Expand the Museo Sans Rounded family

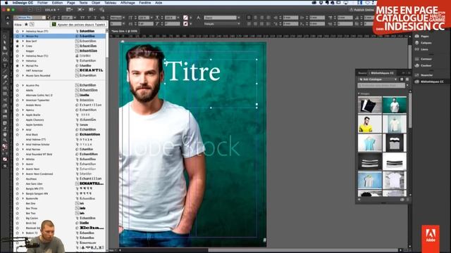(x=23, y=75)
